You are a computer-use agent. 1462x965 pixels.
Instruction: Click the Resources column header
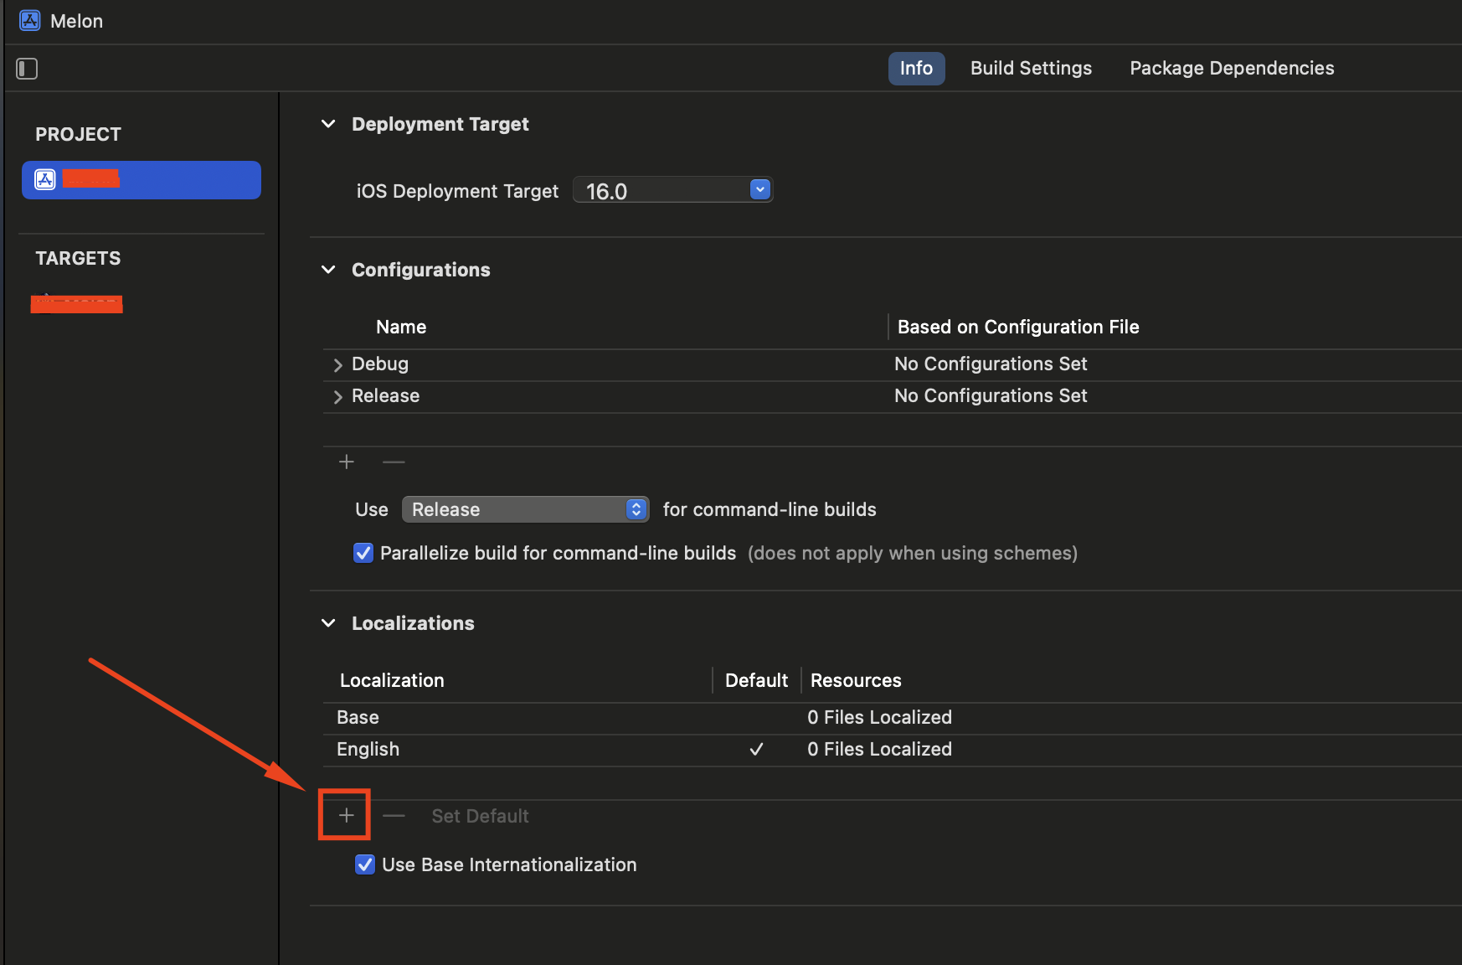tap(856, 680)
